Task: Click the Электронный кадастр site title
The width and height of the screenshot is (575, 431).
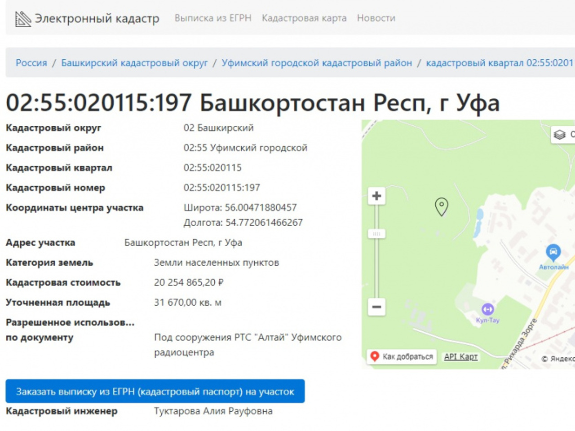Action: [x=97, y=19]
